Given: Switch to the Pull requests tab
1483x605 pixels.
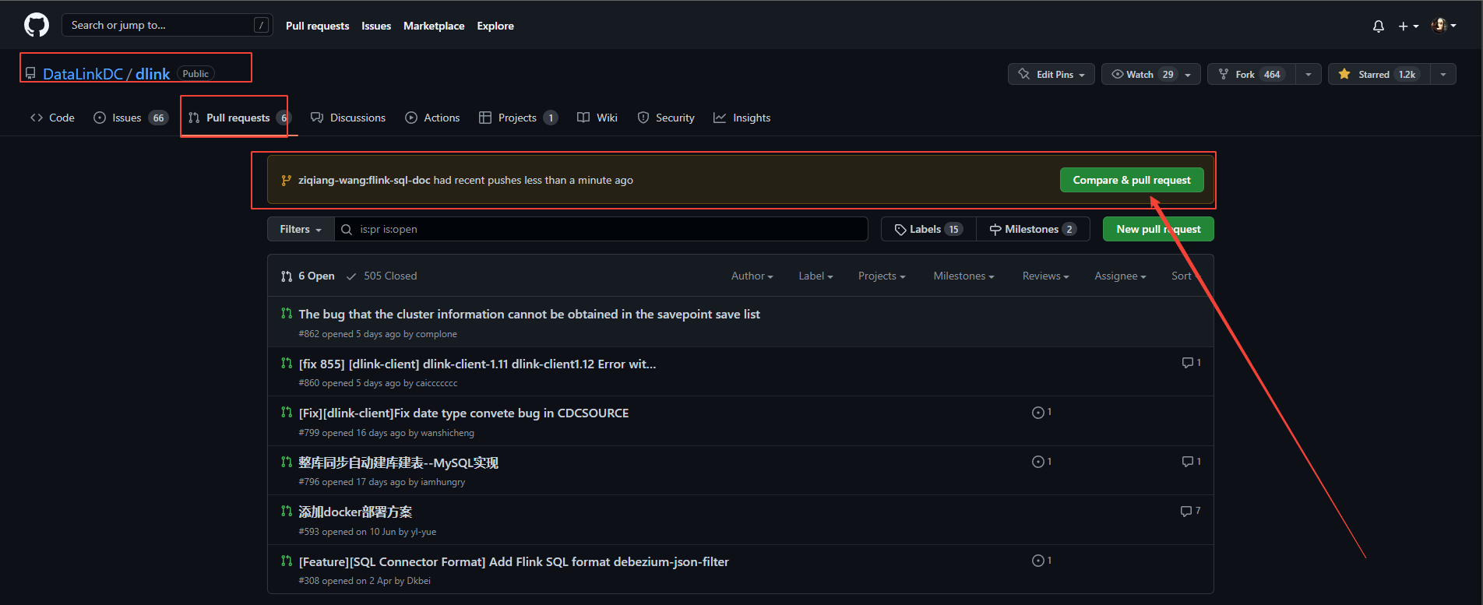Looking at the screenshot, I should coord(239,118).
